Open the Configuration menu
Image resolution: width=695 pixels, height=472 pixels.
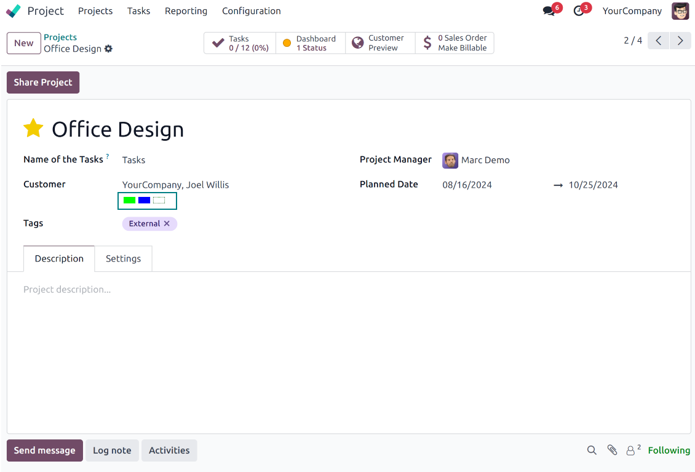[x=251, y=11]
